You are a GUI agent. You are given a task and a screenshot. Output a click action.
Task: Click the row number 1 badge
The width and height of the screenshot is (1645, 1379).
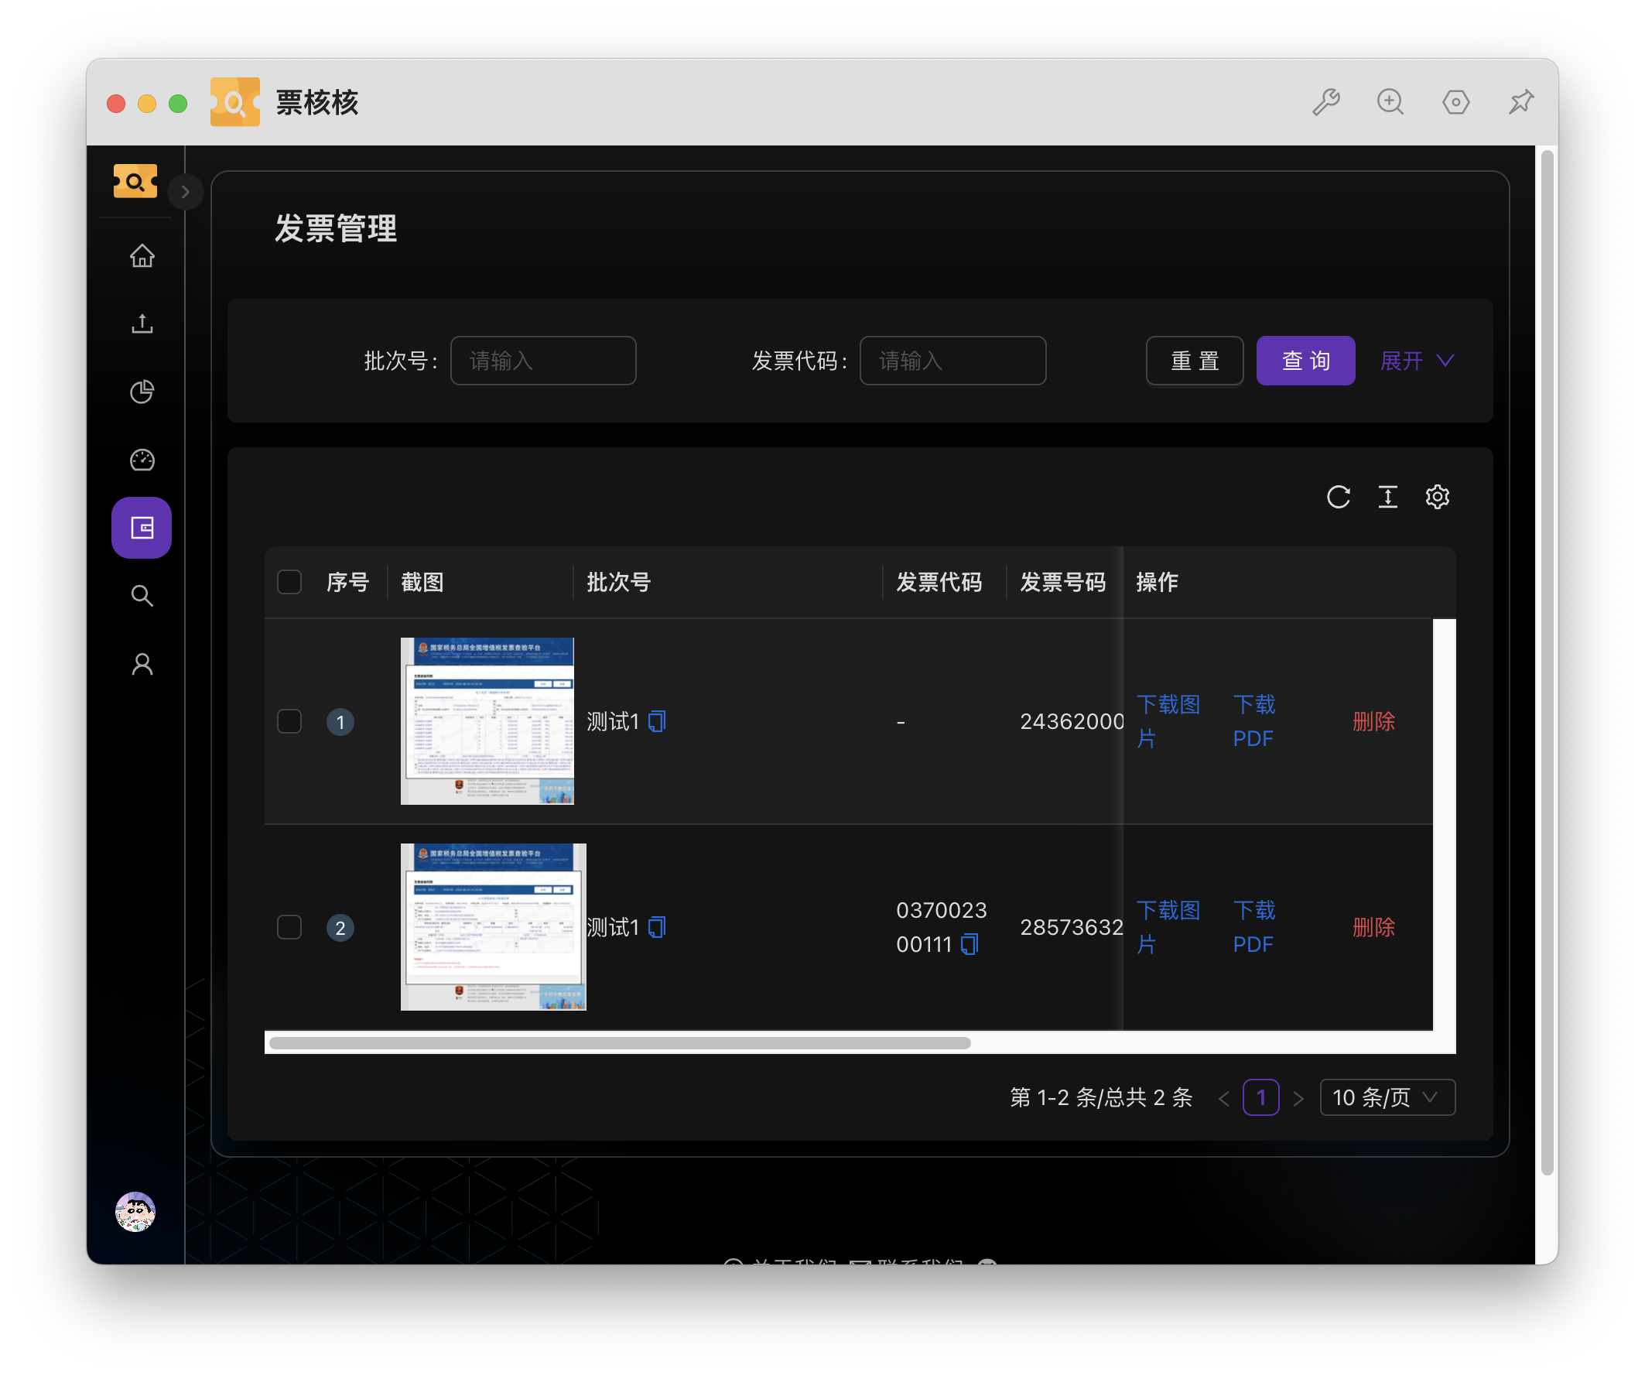[340, 722]
